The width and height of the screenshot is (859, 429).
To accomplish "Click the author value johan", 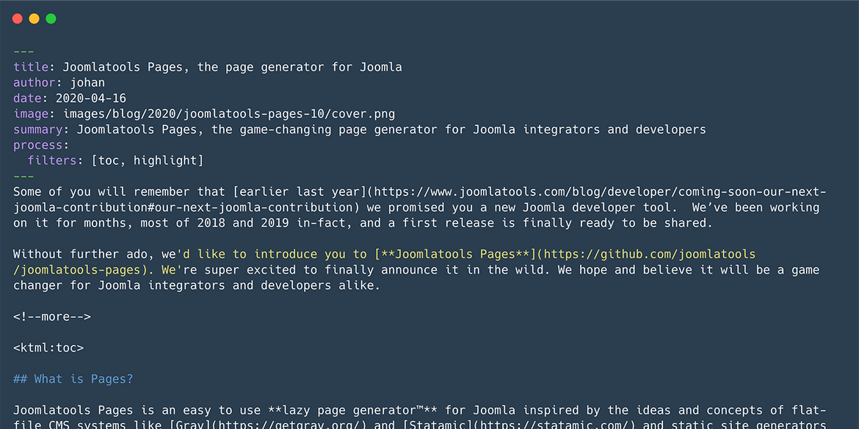I will click(87, 83).
